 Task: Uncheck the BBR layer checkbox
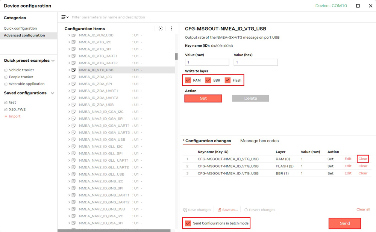[208, 80]
